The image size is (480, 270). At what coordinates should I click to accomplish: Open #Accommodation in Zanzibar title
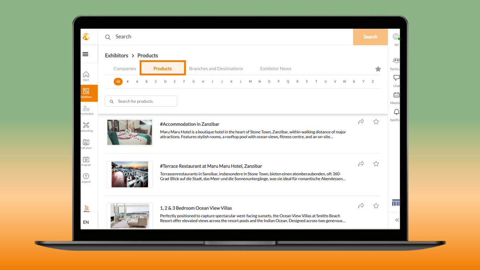tap(189, 124)
